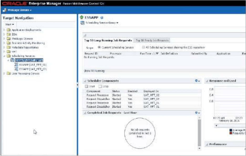The width and height of the screenshot is (246, 156).
Task: Click the User Messaging Service folder icon
Action: [x=8, y=73]
